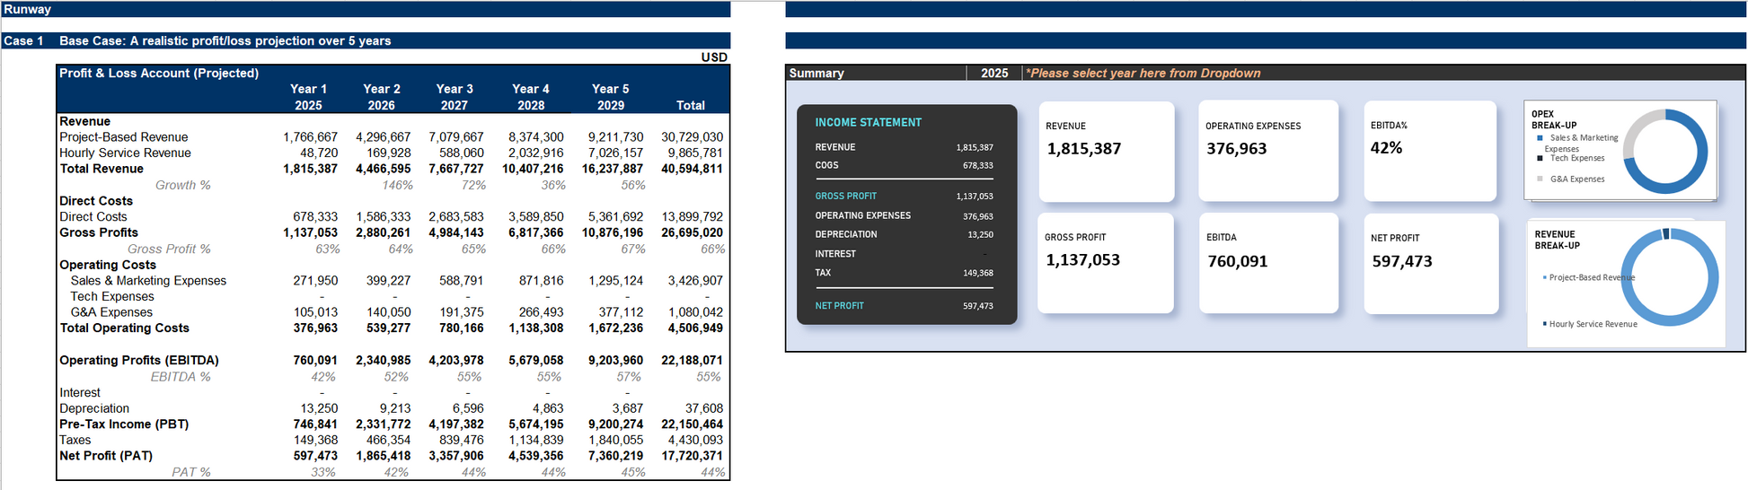Select the Sales & Marketing Expenses legend marker
1748x490 pixels.
tap(1540, 138)
